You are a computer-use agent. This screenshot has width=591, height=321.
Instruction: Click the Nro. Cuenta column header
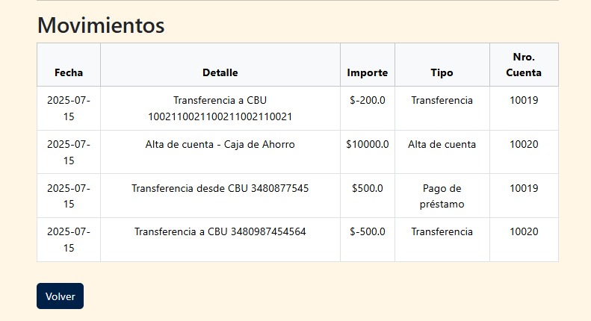[x=524, y=65]
